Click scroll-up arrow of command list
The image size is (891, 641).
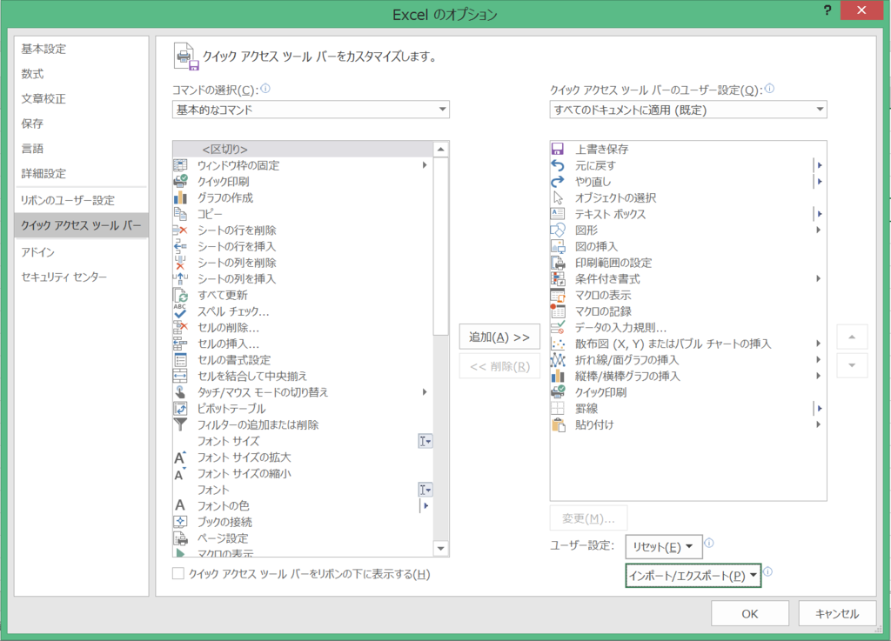[441, 150]
